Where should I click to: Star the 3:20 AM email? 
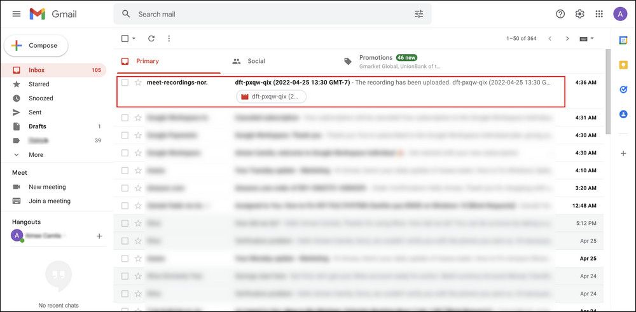click(138, 188)
